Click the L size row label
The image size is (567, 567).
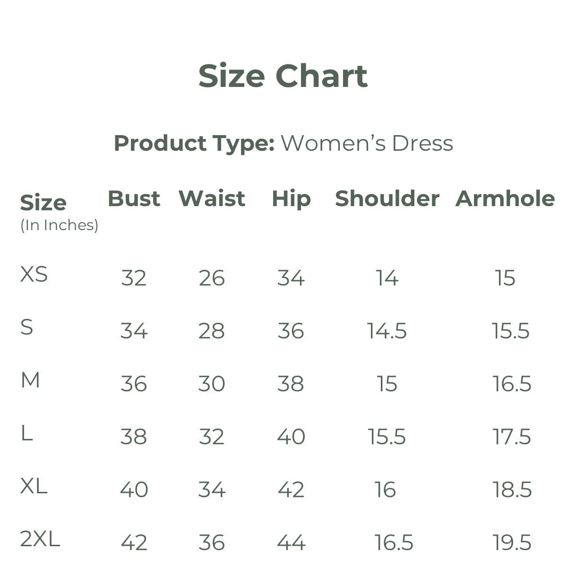click(27, 433)
